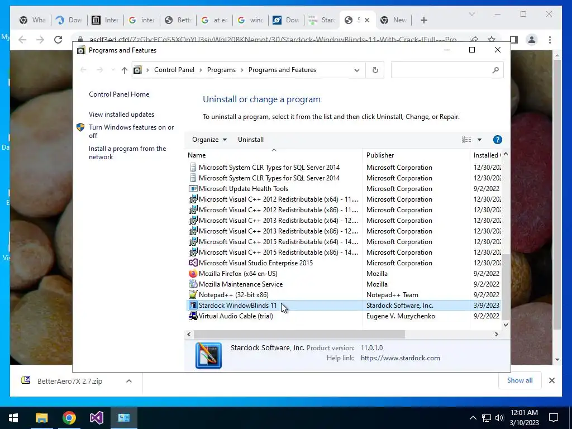Click the horizontal scrollbar thumb in program list

click(x=299, y=334)
